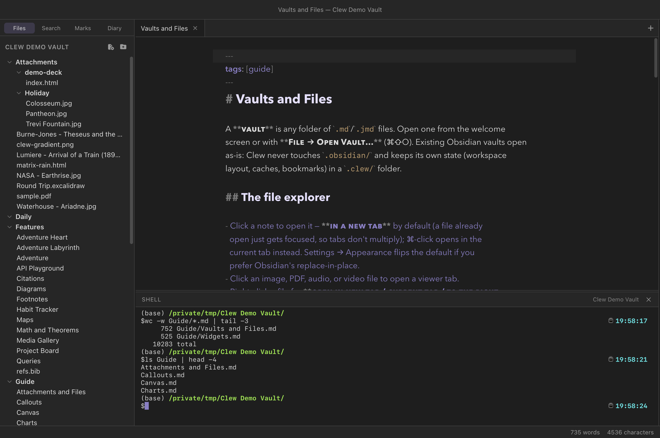Open the Citations note
Screen dimensions: 660x438
click(30, 279)
